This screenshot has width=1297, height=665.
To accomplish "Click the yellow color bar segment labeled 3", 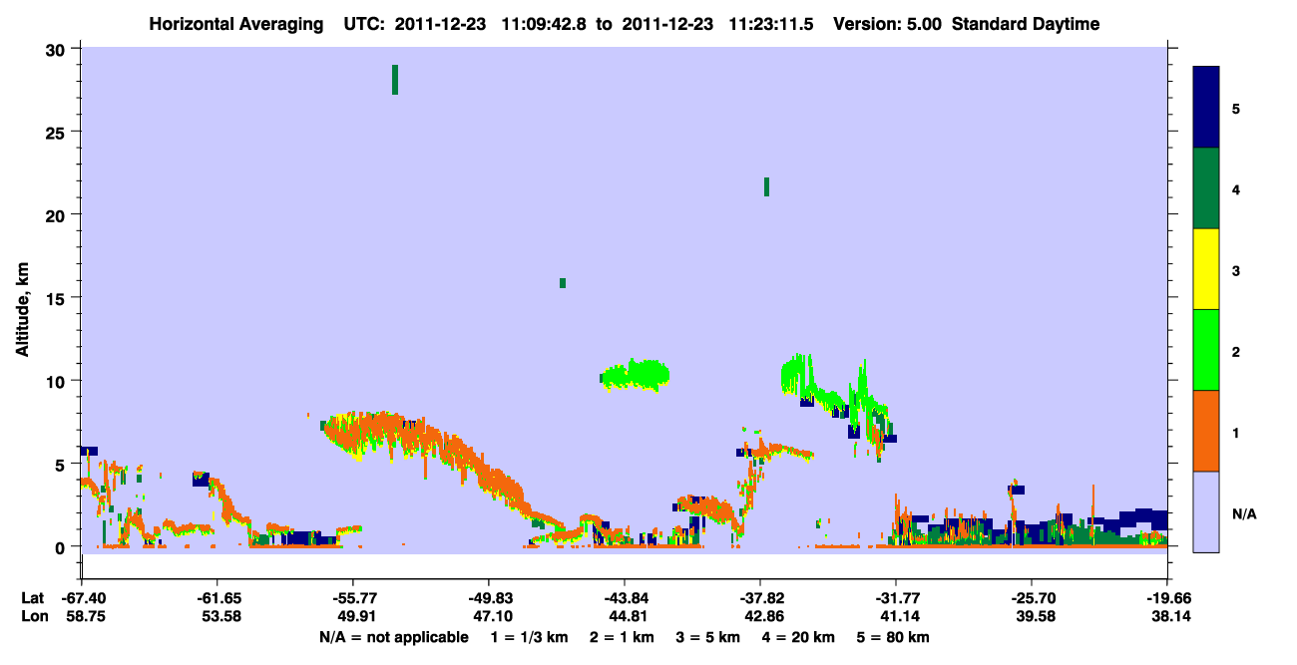I will point(1206,269).
